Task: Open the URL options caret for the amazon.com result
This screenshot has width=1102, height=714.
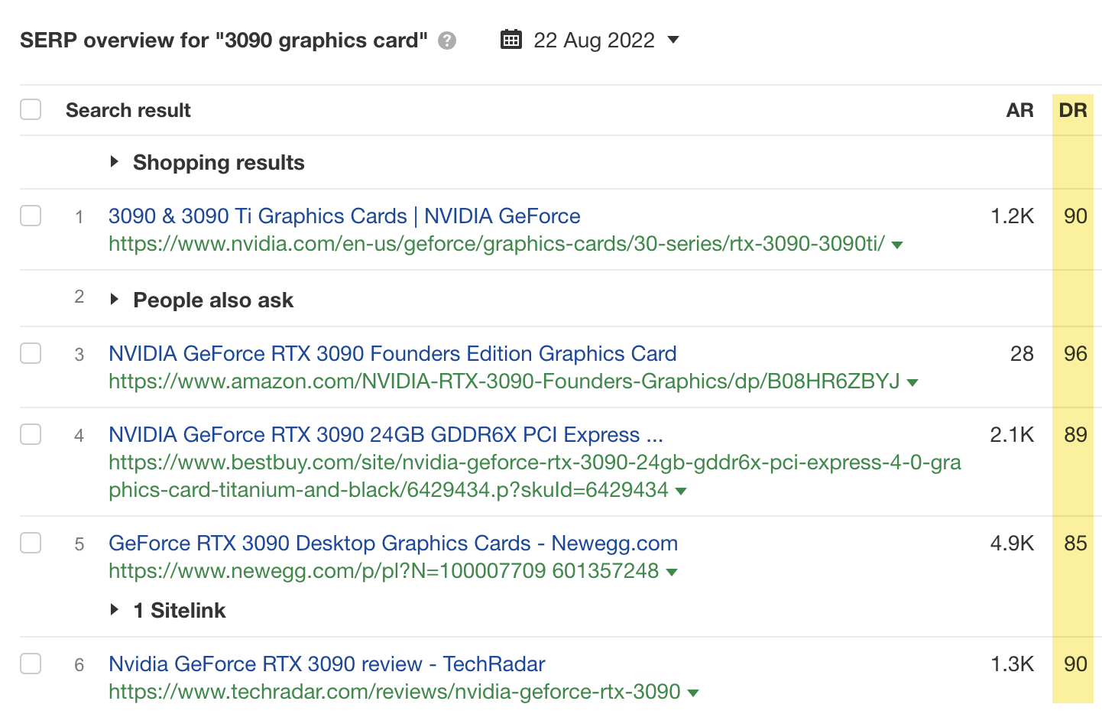Action: pyautogui.click(x=913, y=382)
